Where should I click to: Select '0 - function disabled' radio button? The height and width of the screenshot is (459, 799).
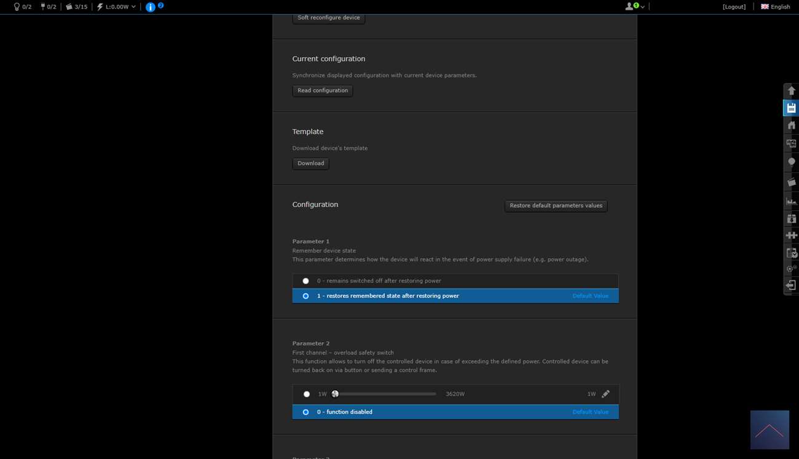coord(305,412)
